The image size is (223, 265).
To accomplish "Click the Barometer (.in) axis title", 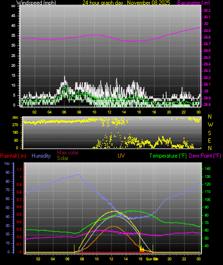I will 194,3.
